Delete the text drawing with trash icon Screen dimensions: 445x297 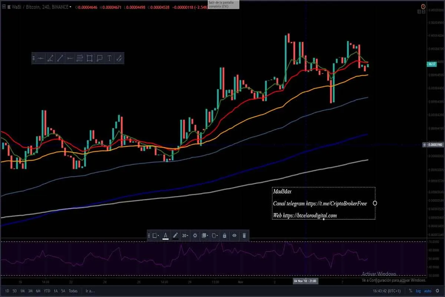click(244, 235)
